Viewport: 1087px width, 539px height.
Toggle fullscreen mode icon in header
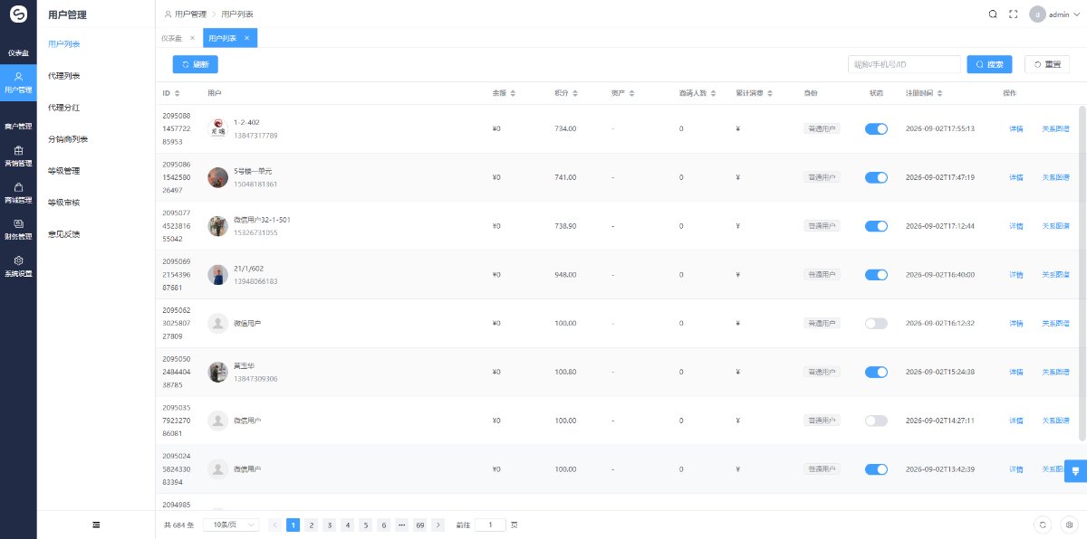pyautogui.click(x=1014, y=14)
